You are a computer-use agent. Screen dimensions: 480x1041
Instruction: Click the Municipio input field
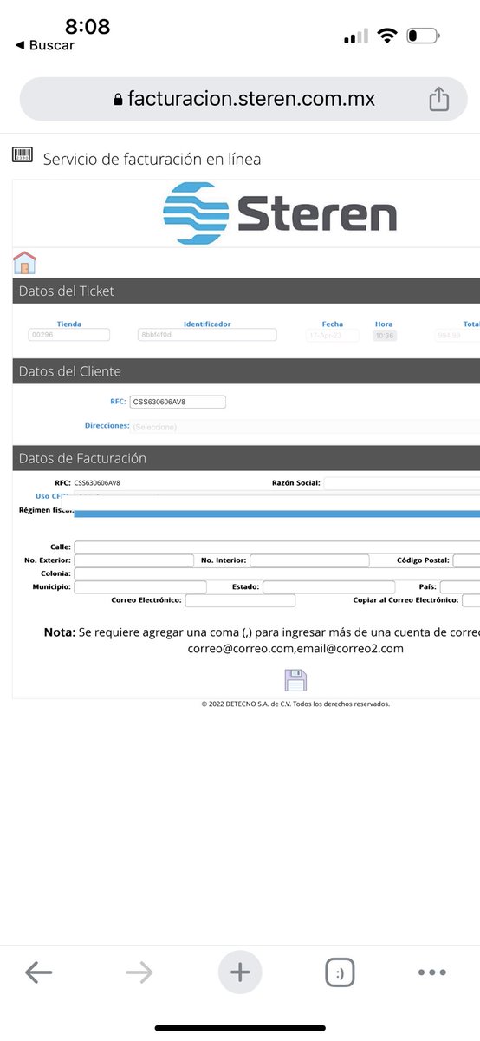tap(140, 587)
